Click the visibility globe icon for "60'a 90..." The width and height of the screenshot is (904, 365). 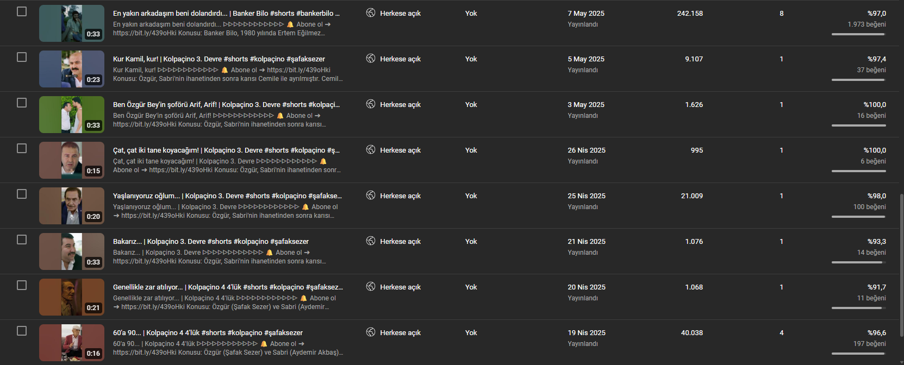(371, 332)
